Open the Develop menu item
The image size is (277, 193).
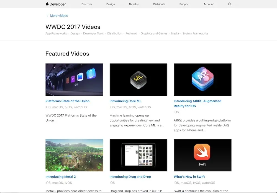click(x=134, y=4)
